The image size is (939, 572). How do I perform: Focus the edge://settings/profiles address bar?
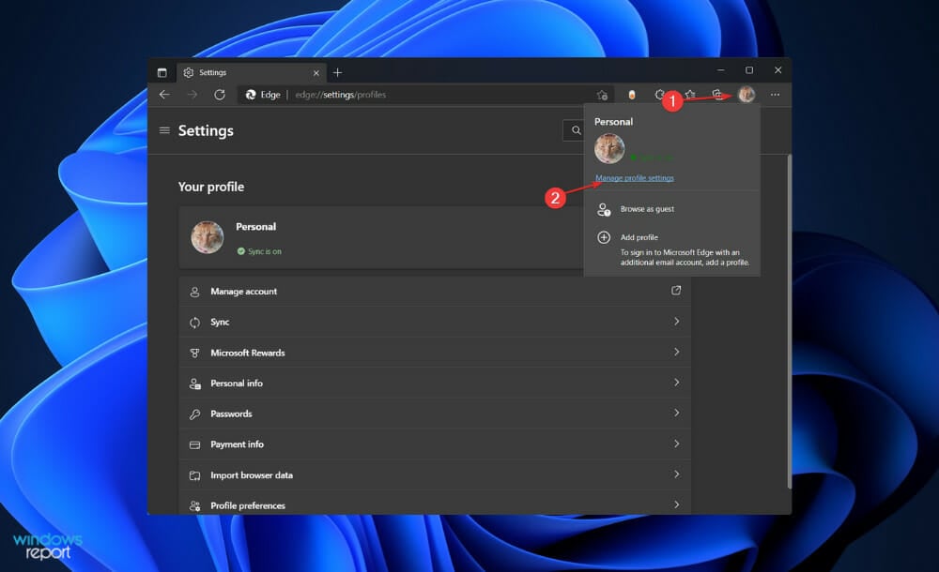pyautogui.click(x=419, y=95)
